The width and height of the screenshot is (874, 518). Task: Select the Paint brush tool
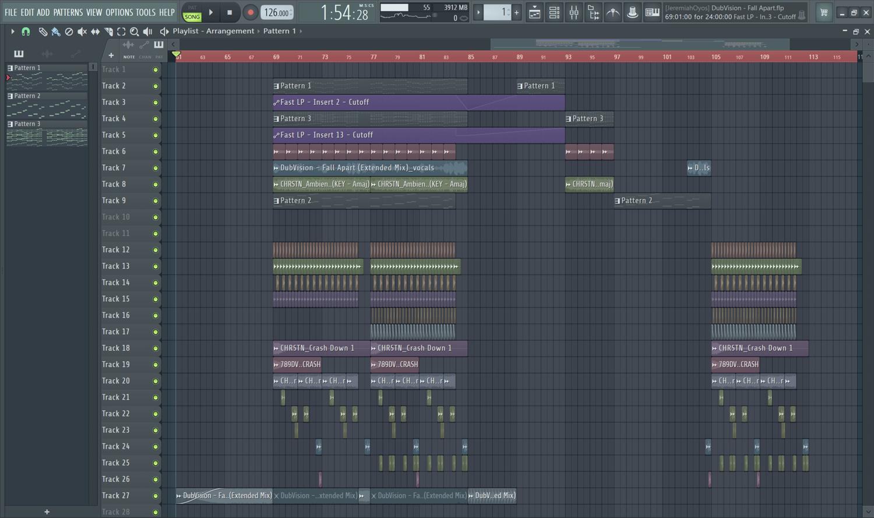pos(56,31)
